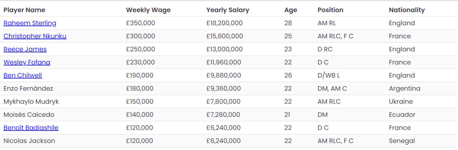Click the Age column header

tap(291, 10)
